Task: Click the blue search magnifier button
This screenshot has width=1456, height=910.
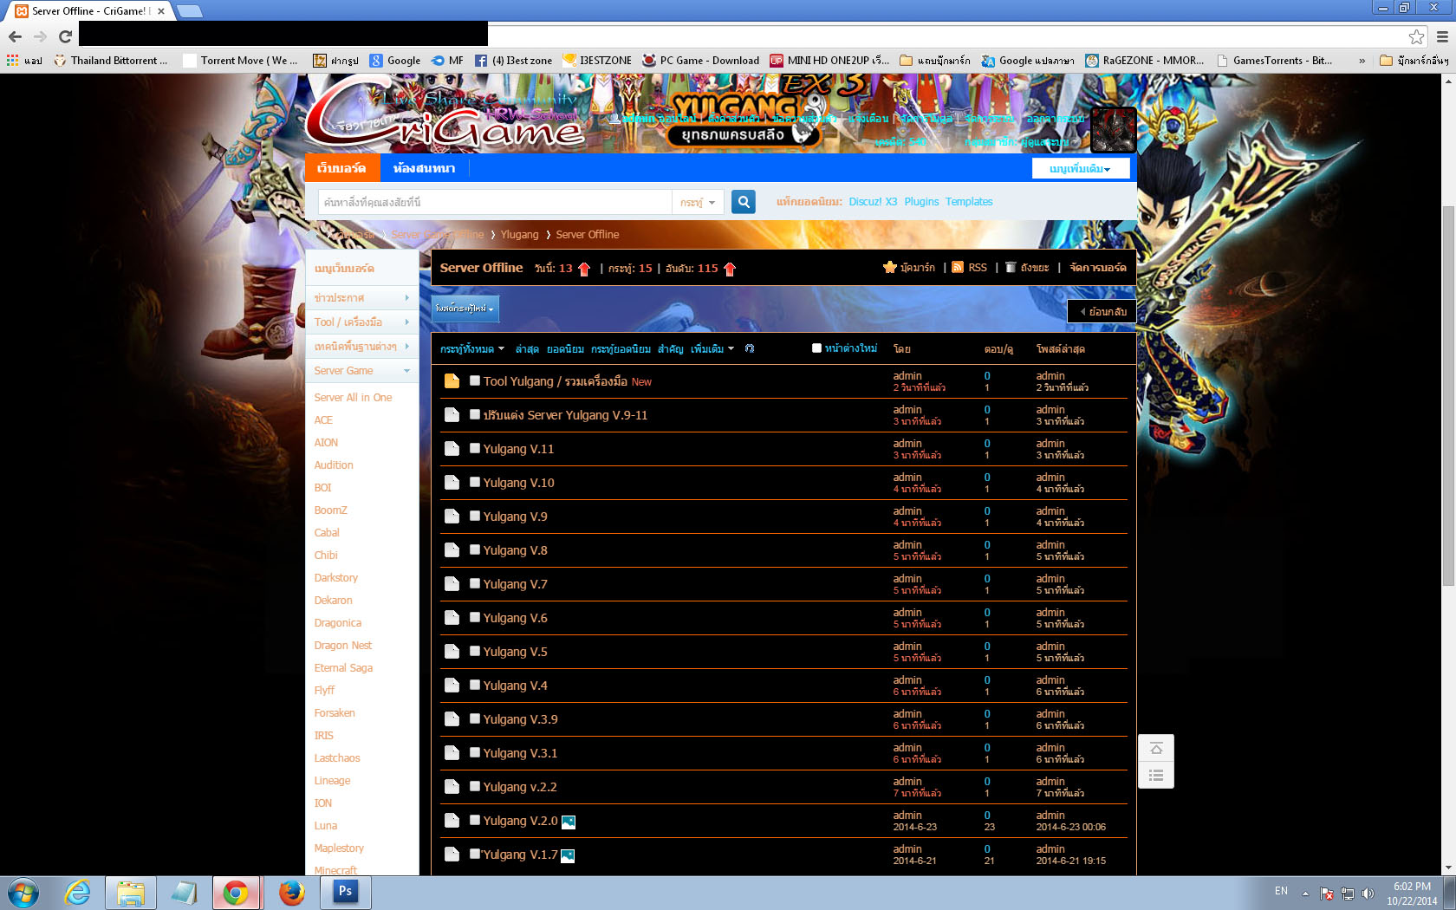Action: point(744,202)
